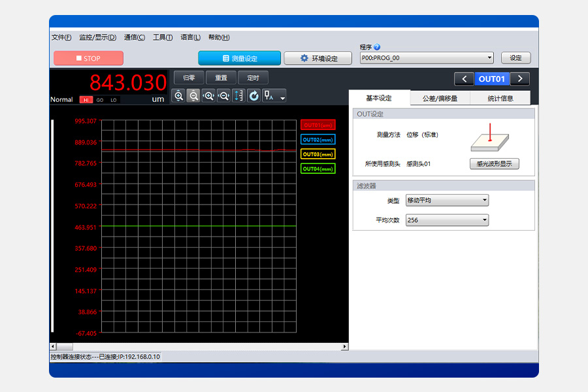Toggle OUT02(mm) trace in the legend
The image size is (588, 392).
click(318, 140)
